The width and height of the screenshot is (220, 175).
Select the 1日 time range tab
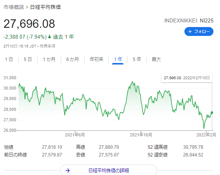click(9, 59)
